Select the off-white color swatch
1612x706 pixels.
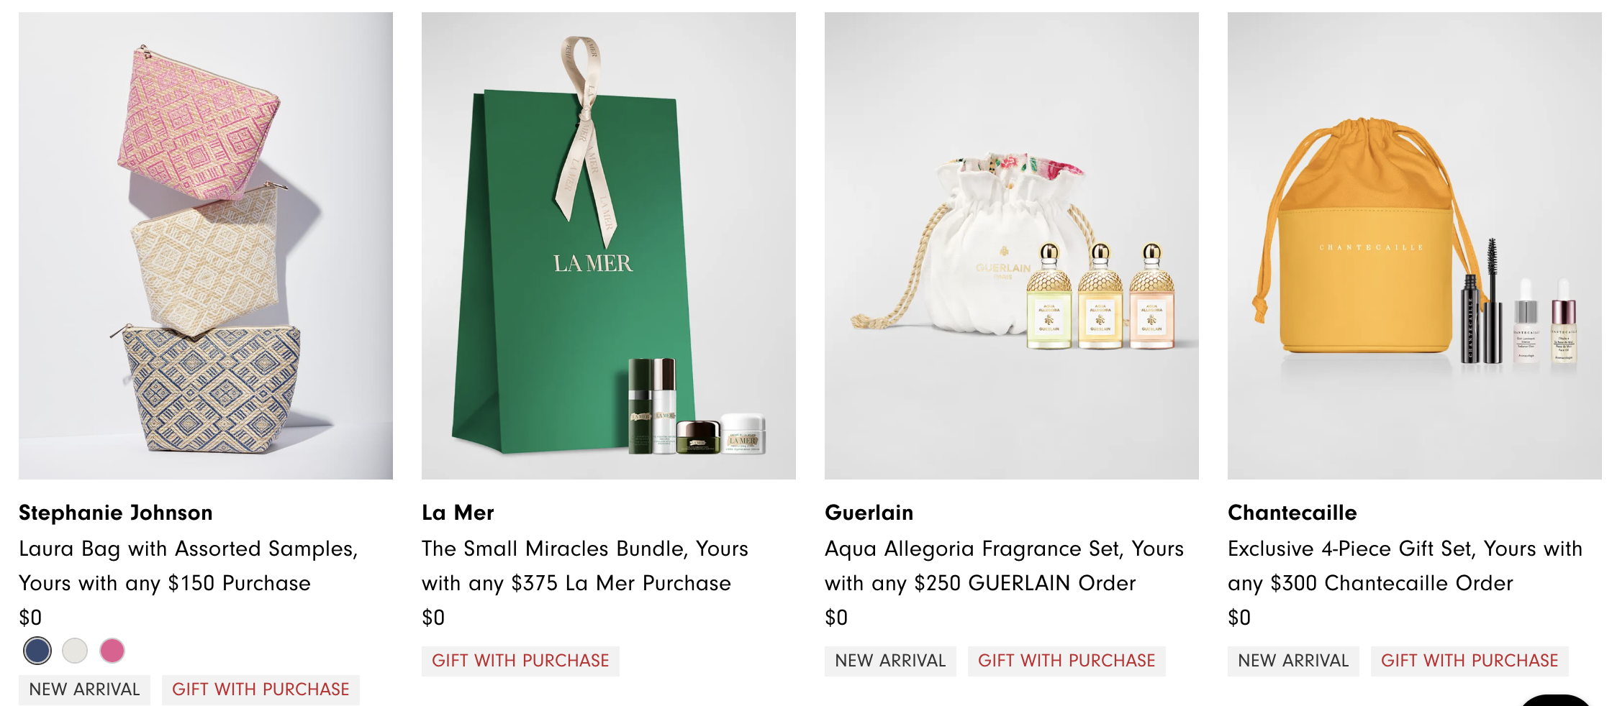click(x=75, y=651)
